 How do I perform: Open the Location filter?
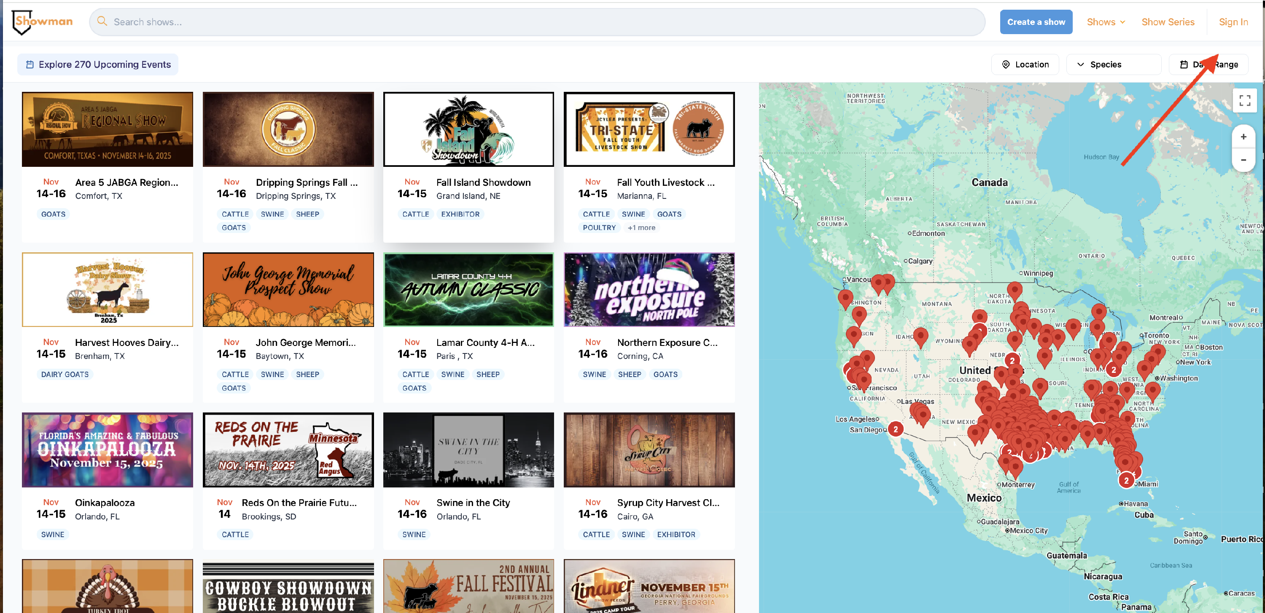pos(1025,64)
